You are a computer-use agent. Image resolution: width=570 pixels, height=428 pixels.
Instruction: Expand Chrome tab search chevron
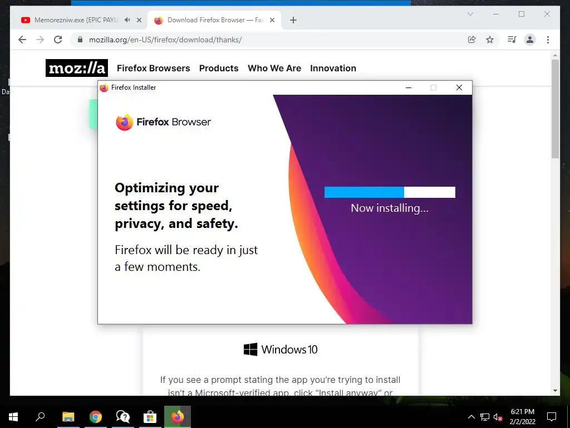tap(470, 14)
